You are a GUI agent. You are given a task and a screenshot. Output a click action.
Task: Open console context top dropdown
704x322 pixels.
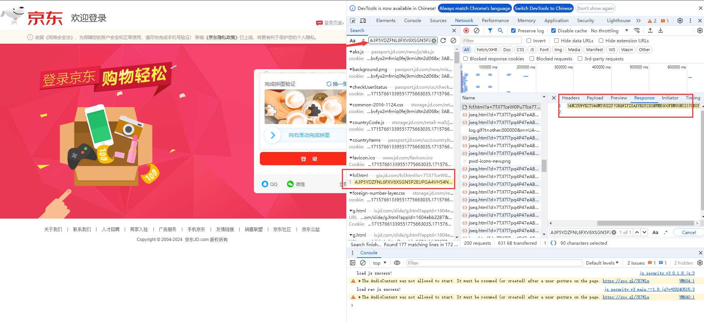[x=379, y=263]
